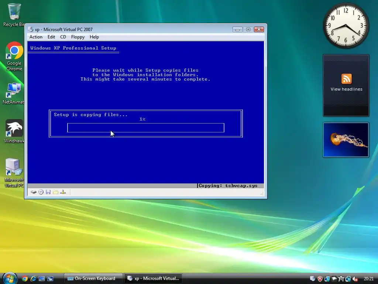Click the xp - Microsoft Virtual PC taskbar button
The width and height of the screenshot is (378, 284).
tap(153, 278)
